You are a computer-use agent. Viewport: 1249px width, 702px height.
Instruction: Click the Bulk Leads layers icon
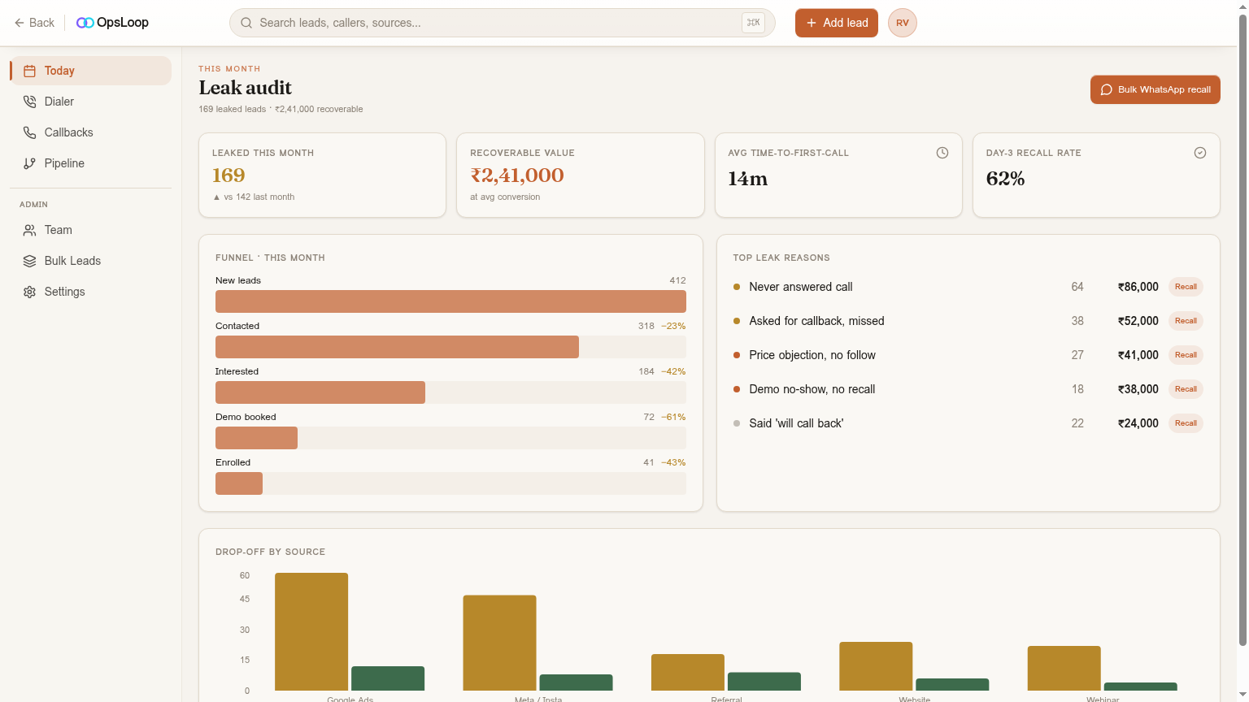pos(30,261)
